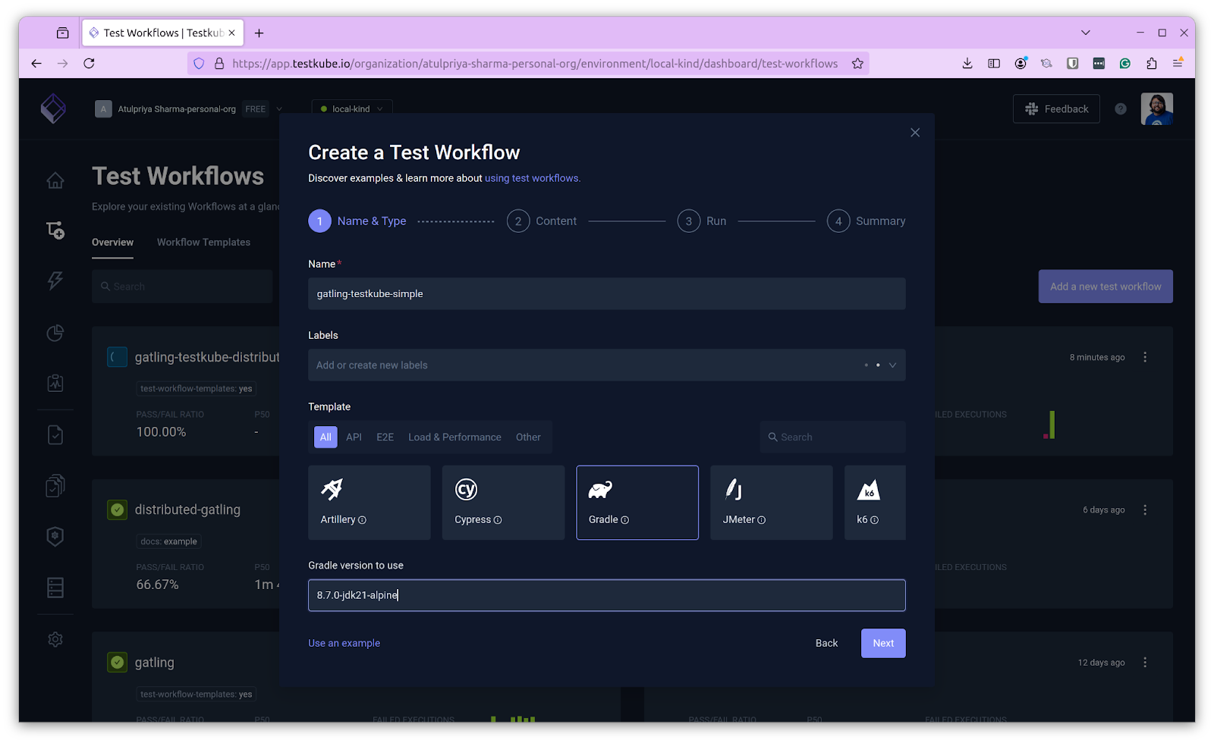Open the pie chart Insights sidebar icon

[55, 333]
